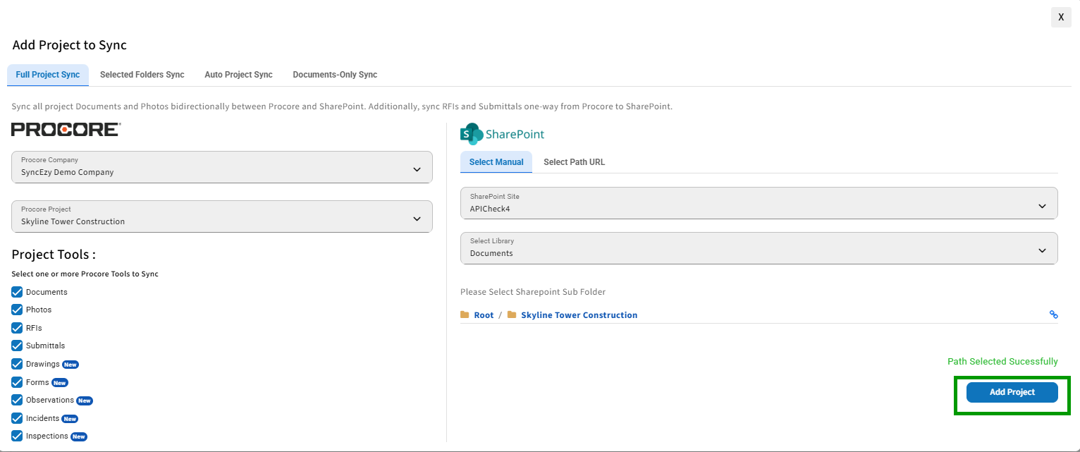
Task: Click the Add Project to Sync heading
Action: tap(70, 45)
